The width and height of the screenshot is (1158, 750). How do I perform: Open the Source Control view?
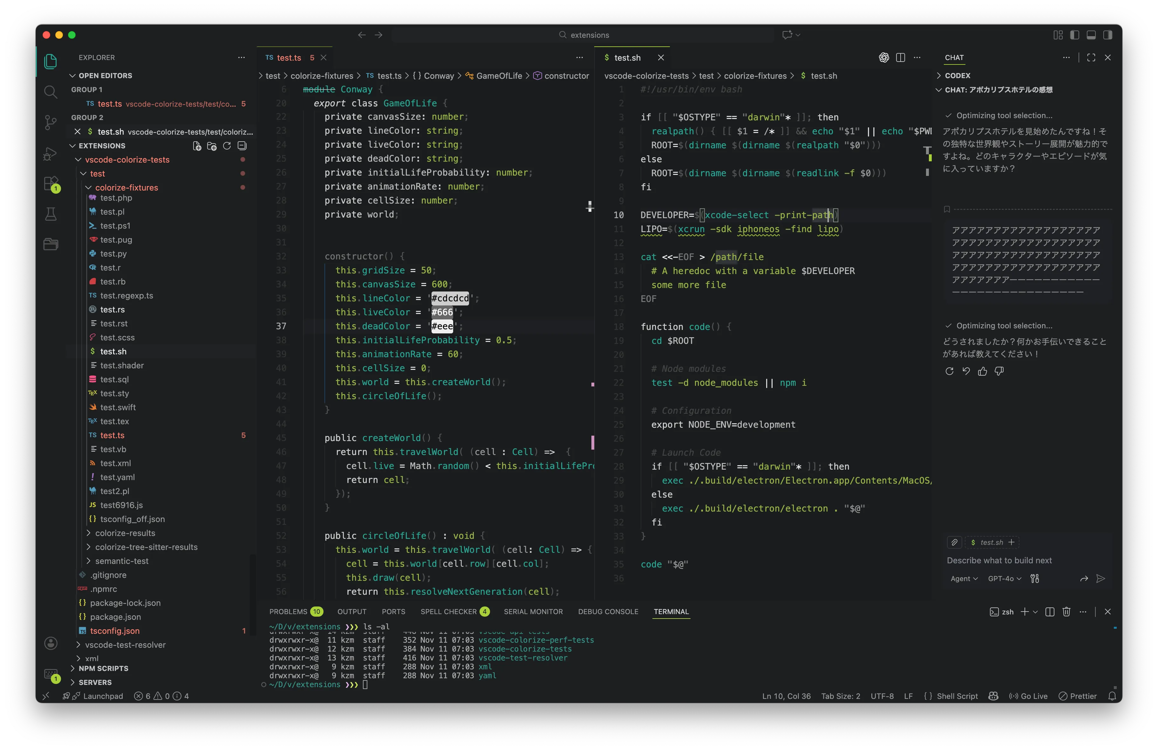(x=51, y=122)
